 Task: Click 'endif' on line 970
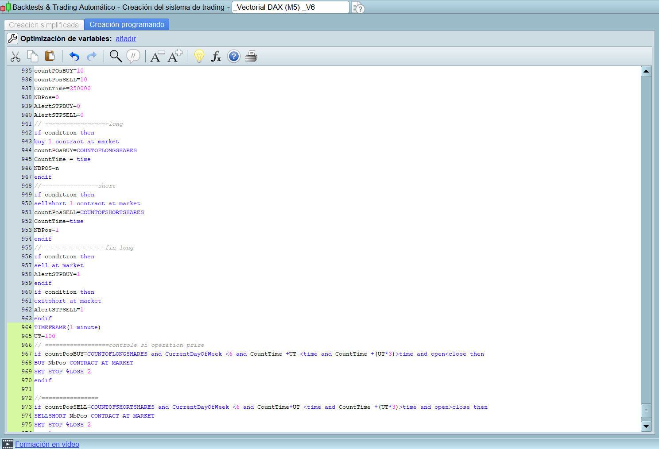pyautogui.click(x=43, y=380)
